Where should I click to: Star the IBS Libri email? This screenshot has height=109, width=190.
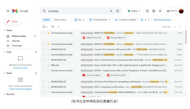tap(48, 65)
